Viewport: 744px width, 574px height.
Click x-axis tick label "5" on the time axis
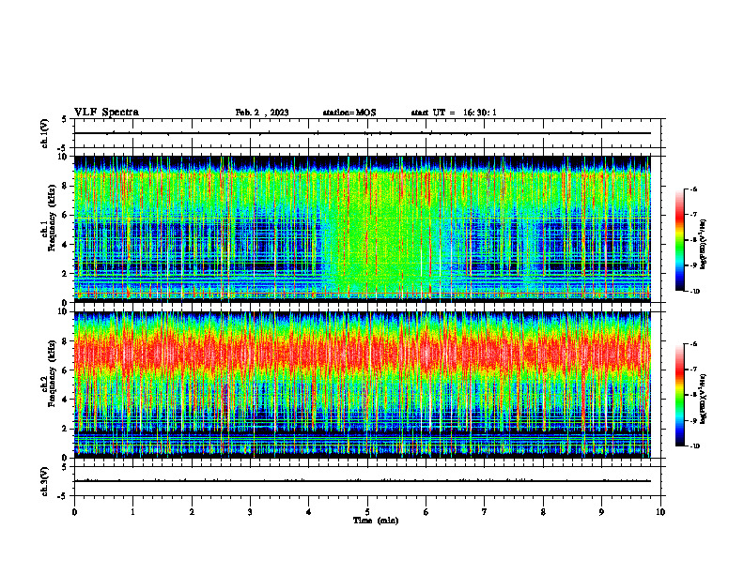pos(367,512)
